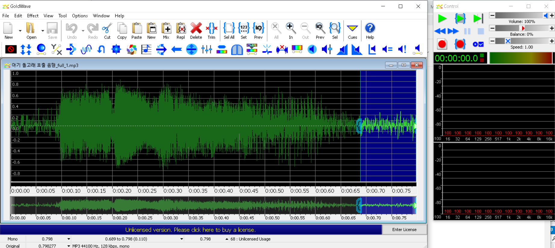Click the Sel zoom-to-selection button
The width and height of the screenshot is (555, 248).
coord(335,31)
